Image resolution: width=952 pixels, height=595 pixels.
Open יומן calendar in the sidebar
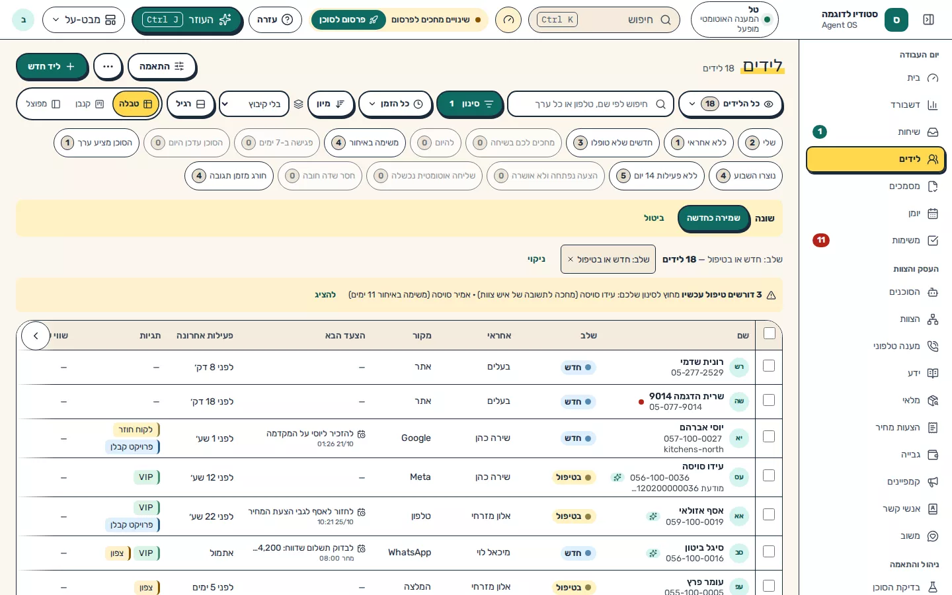click(x=875, y=214)
